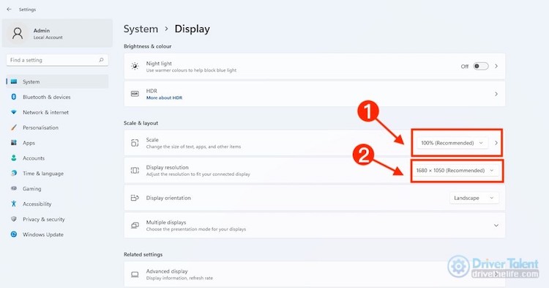Open Night light settings chevron
This screenshot has height=288, width=549.
click(496, 66)
